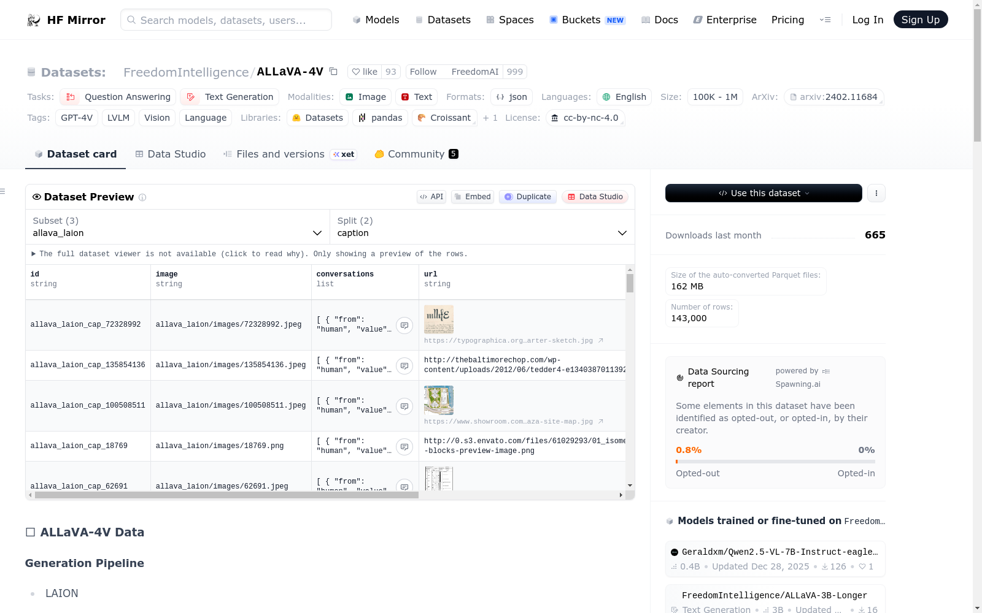Click the LVLM tag
982x613 pixels.
118,118
